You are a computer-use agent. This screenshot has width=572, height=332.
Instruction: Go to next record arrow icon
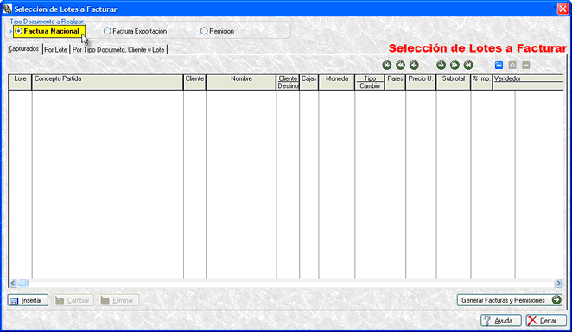pyautogui.click(x=441, y=66)
